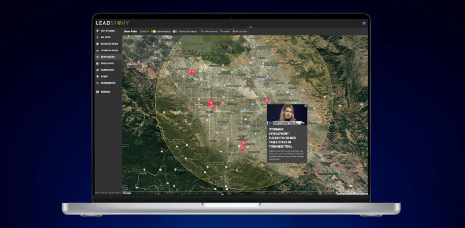
Task: Click the Saved bookmark icon
Action: [x=98, y=77]
